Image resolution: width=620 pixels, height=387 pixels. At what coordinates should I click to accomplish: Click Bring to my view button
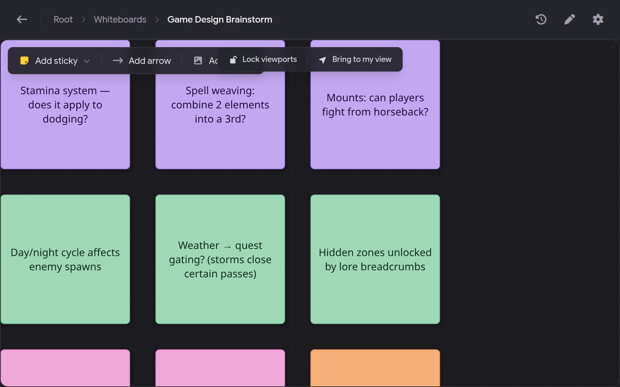355,59
